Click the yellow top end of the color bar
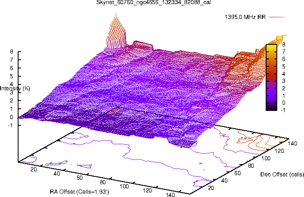 (x=271, y=47)
